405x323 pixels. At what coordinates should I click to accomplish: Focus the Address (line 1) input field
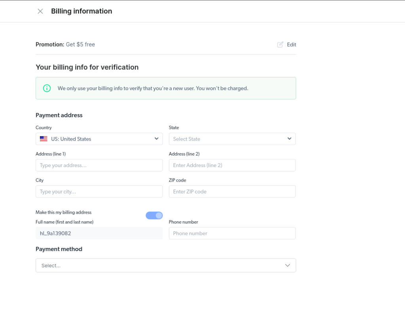pyautogui.click(x=99, y=165)
